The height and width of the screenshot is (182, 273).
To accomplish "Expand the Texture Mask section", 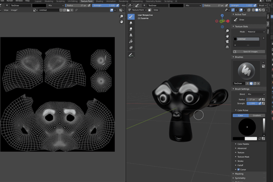I will (x=243, y=157).
